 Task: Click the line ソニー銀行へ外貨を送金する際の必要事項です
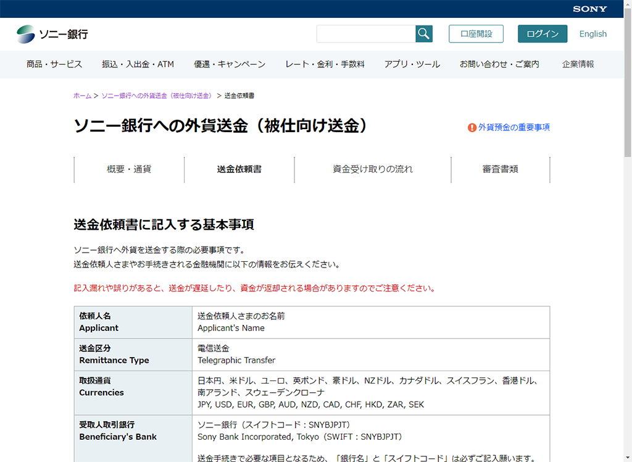(x=160, y=250)
